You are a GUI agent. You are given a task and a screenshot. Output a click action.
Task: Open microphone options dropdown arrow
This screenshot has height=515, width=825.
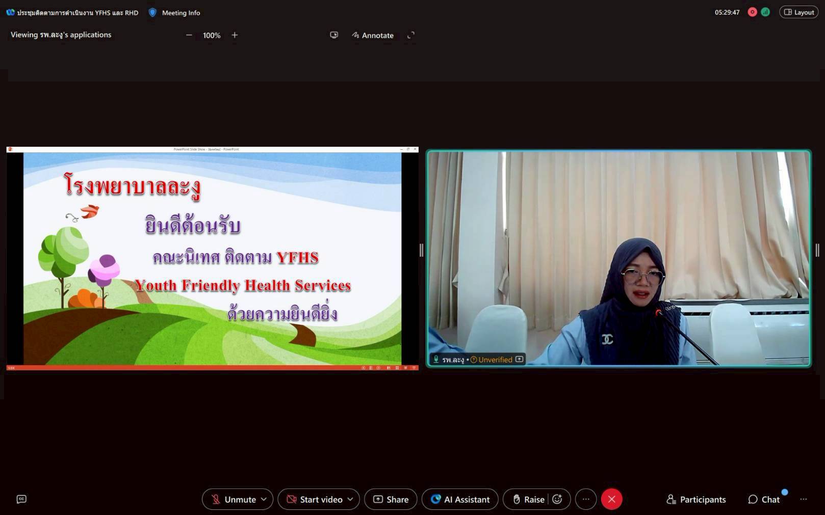264,499
